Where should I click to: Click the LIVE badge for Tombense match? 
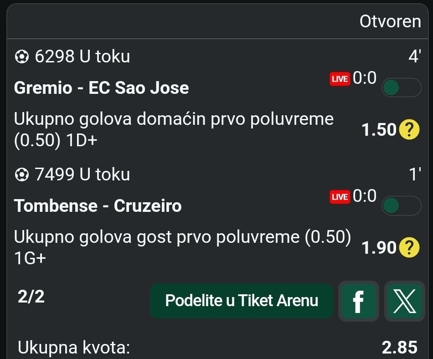[x=340, y=197]
